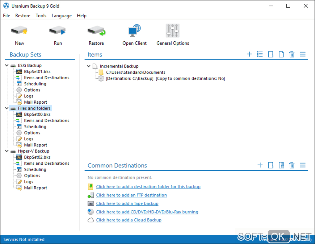Click folder icon for C:\Users\Standard\Documents

[101, 72]
